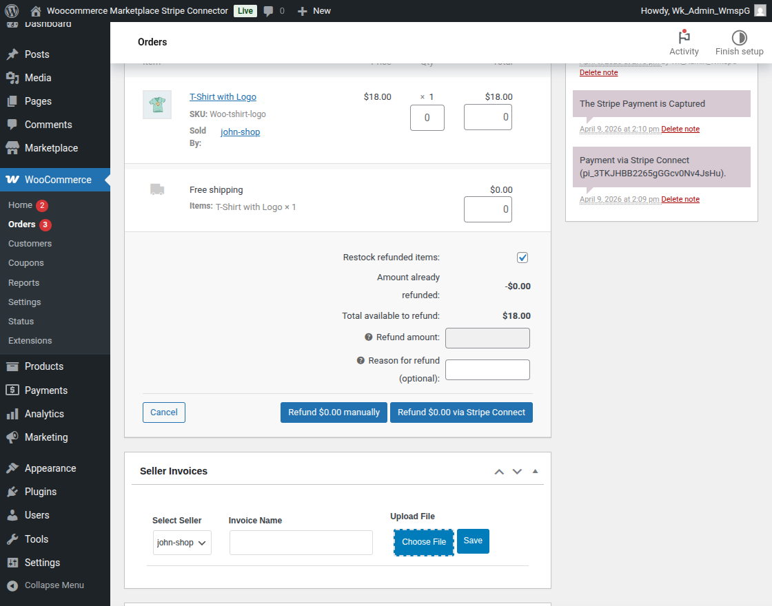Viewport: 772px width, 606px height.
Task: Click inside the Refund amount field
Action: click(487, 338)
